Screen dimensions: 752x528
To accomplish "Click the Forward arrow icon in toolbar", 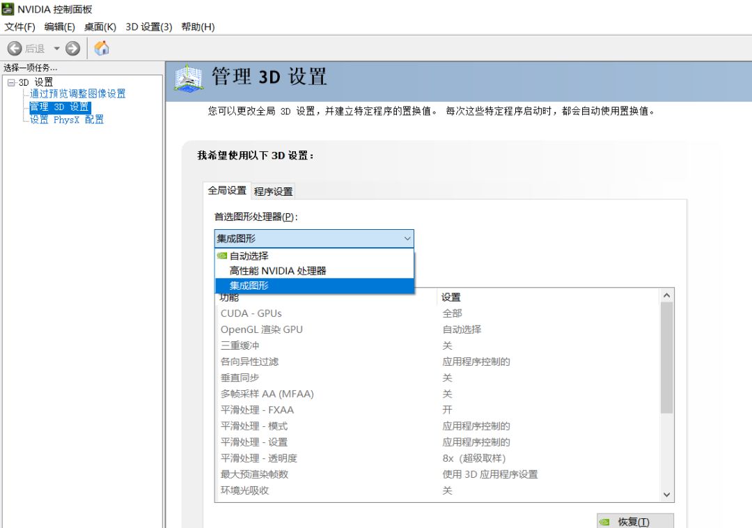I will coord(73,48).
